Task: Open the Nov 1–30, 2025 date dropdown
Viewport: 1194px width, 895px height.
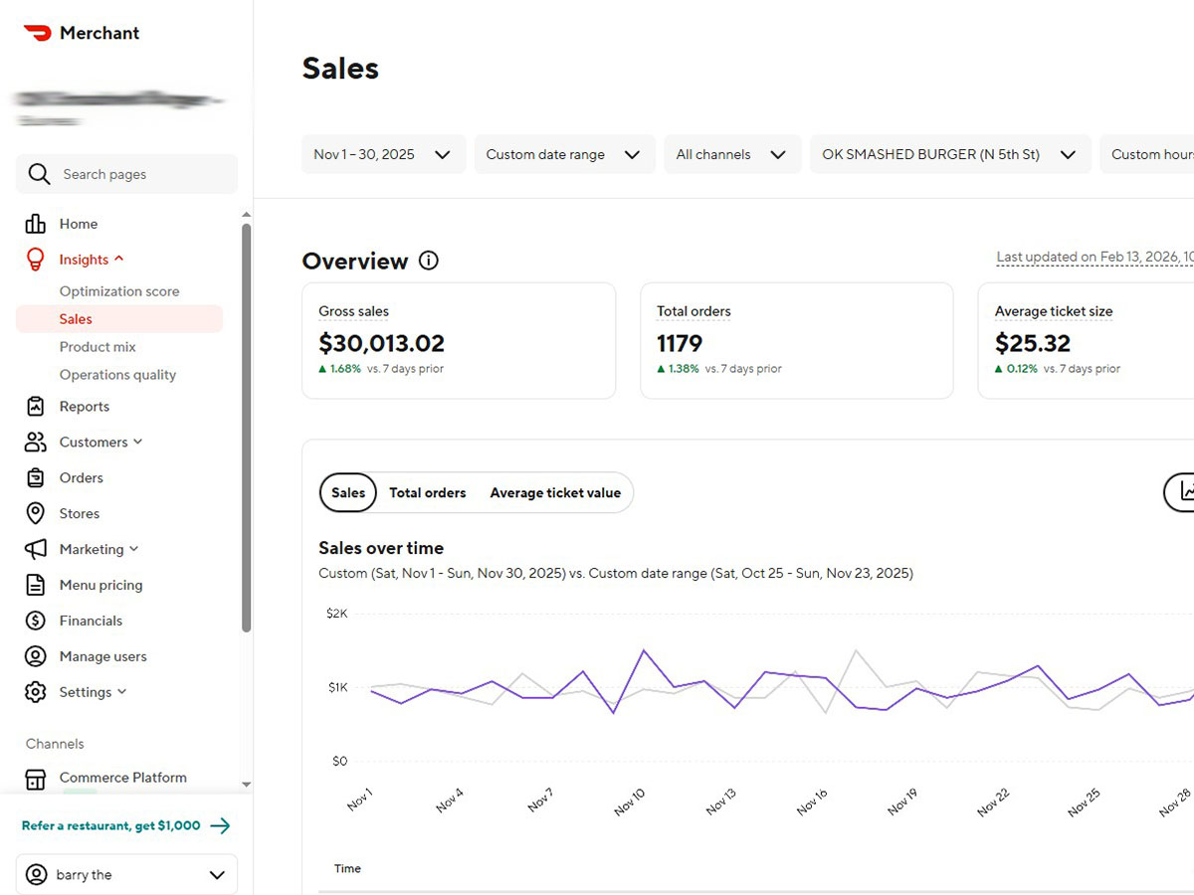Action: [383, 154]
